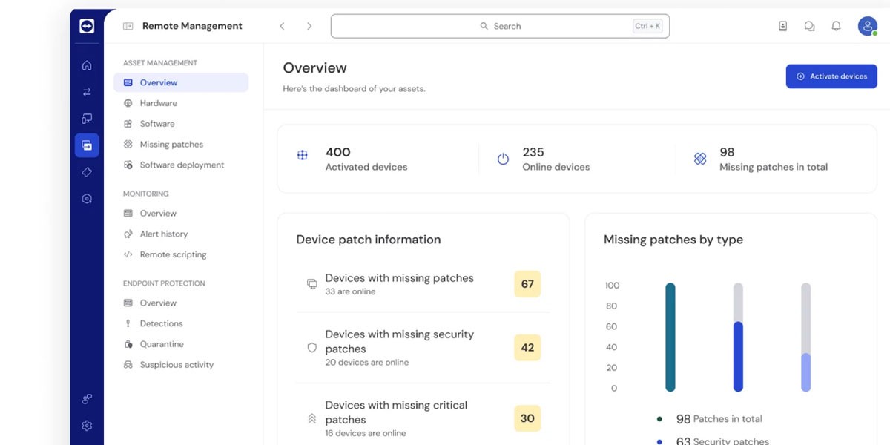Click the user profile avatar
Image resolution: width=890 pixels, height=445 pixels.
click(867, 26)
